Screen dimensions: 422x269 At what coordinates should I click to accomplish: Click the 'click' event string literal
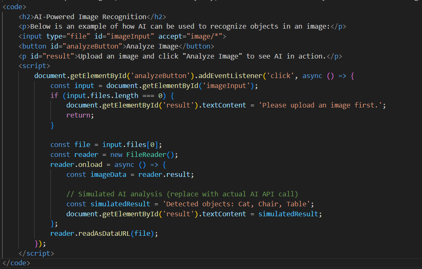click(280, 76)
